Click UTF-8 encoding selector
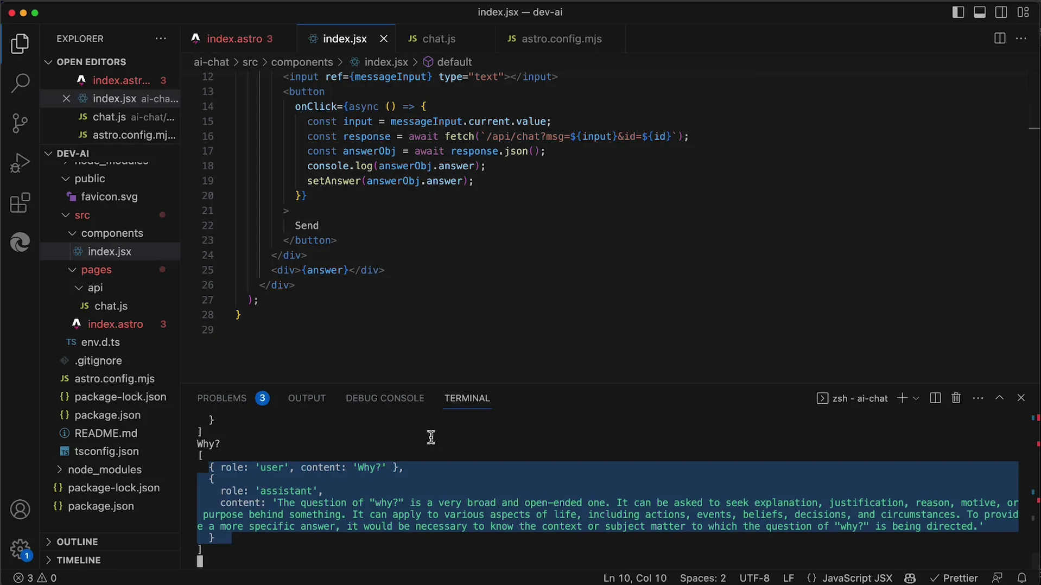Viewport: 1041px width, 585px height. [x=754, y=578]
